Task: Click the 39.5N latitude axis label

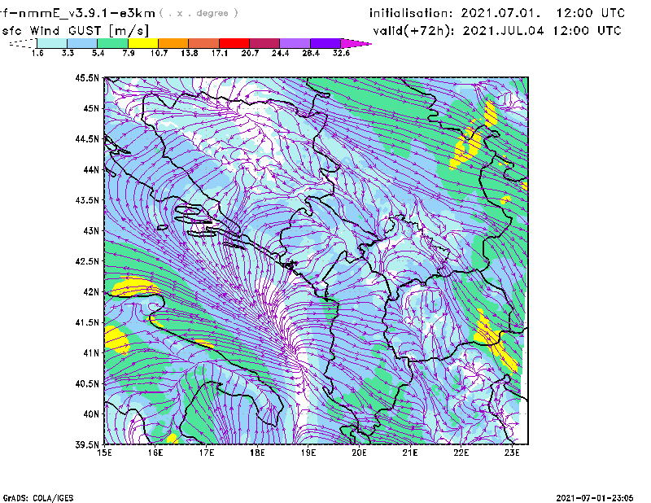Action: [x=87, y=445]
